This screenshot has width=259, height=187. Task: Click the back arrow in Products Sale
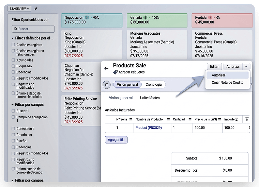[x=106, y=68]
